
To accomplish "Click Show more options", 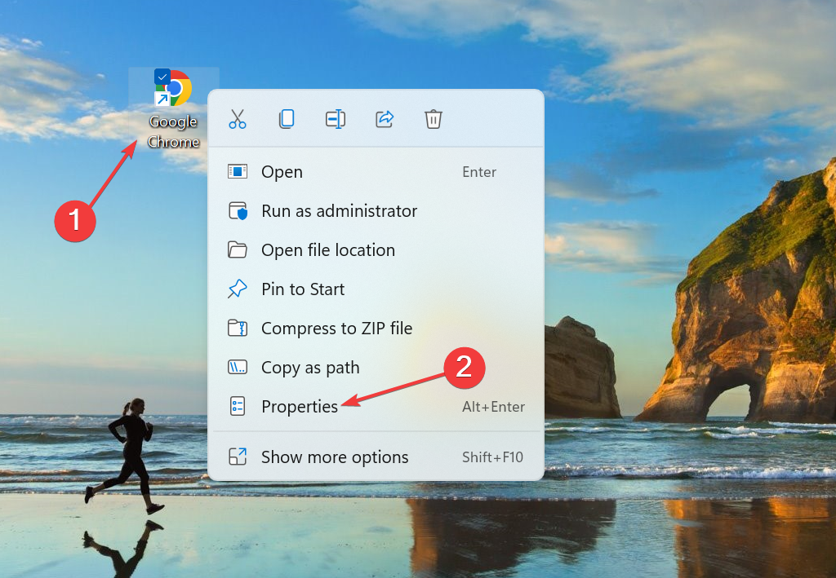I will pos(334,457).
